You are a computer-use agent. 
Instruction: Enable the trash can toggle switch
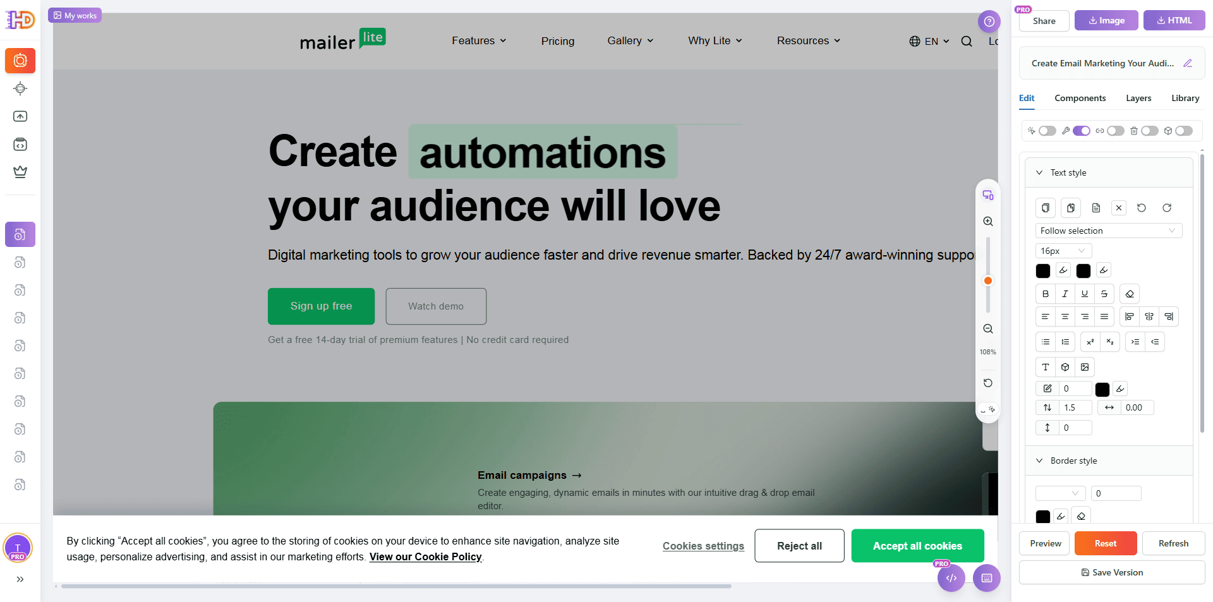[x=1150, y=131]
